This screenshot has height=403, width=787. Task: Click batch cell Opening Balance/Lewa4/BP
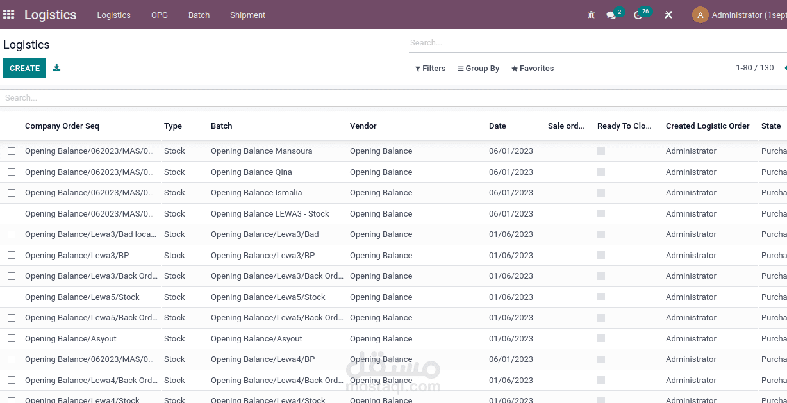tap(263, 359)
